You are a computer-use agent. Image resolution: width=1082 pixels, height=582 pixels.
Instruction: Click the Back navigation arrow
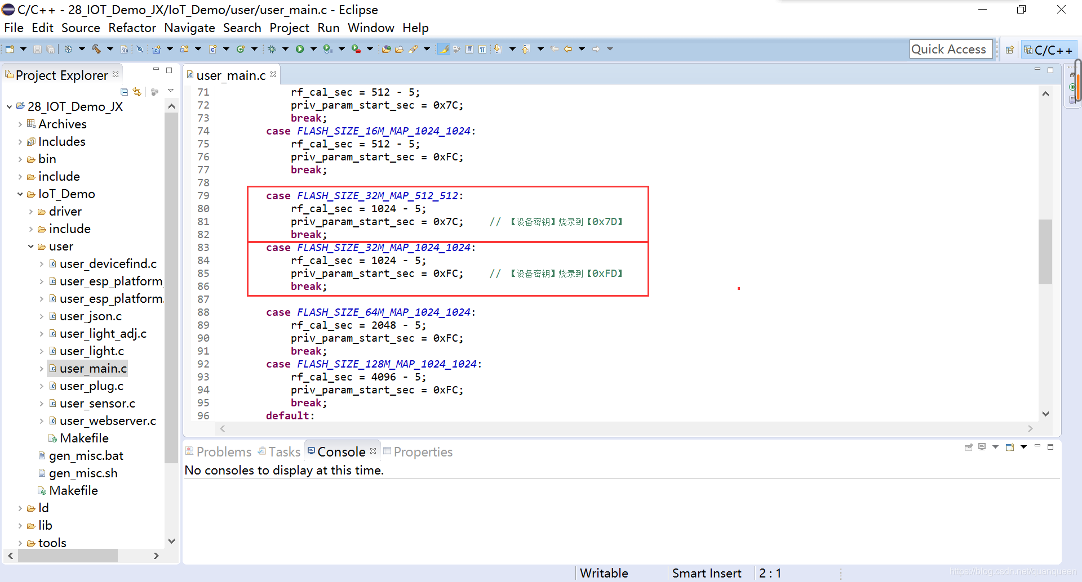point(568,50)
